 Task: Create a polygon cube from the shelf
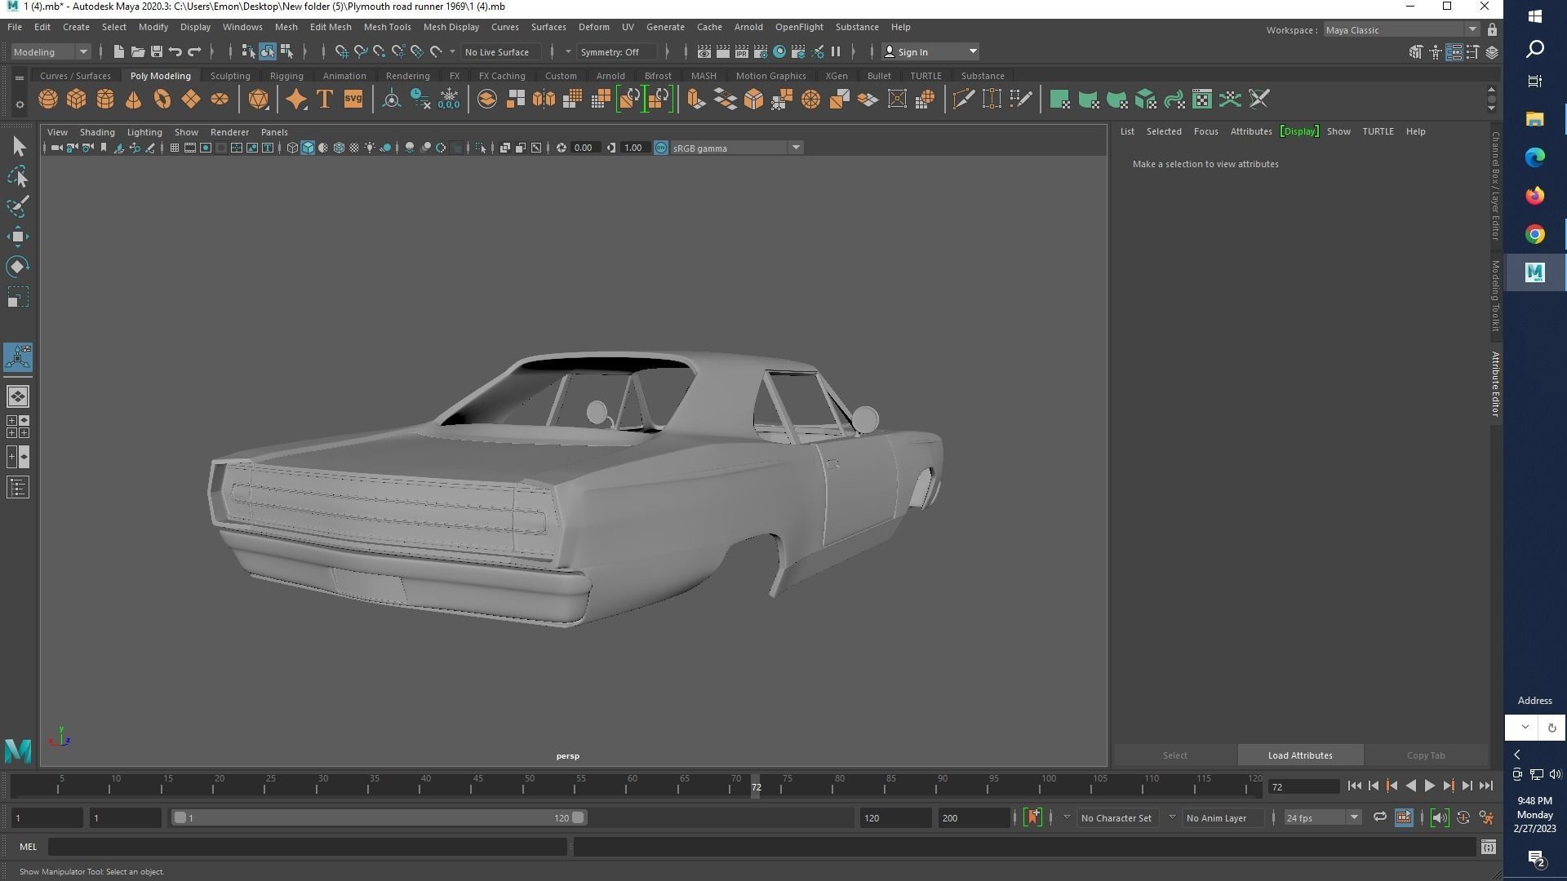click(x=77, y=100)
